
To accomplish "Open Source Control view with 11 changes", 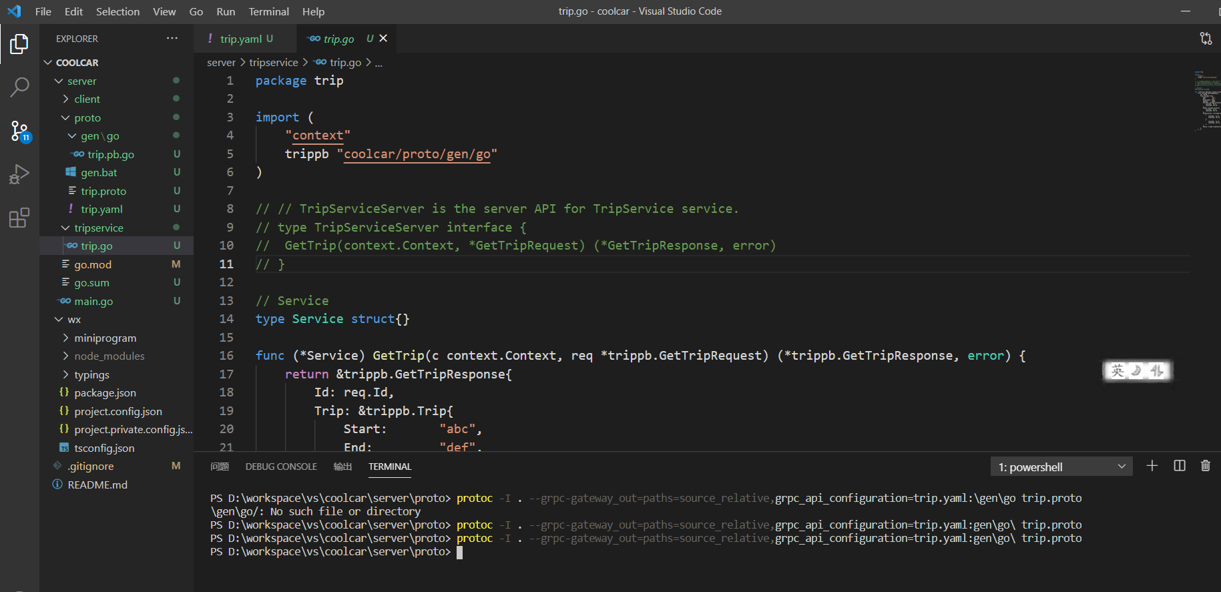I will [19, 131].
